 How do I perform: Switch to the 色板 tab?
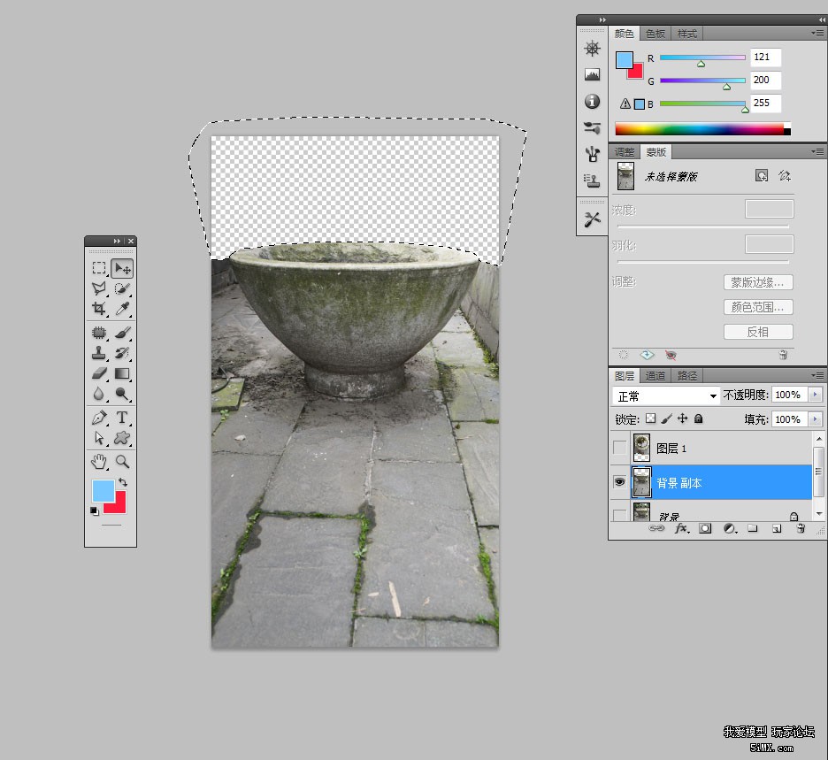coord(655,34)
